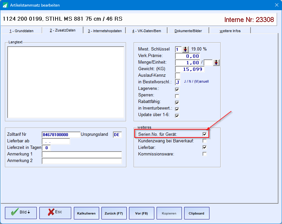Viewport: 282px width, 224px height.
Task: Click the Lieferbar ab date field
Action: click(56, 141)
